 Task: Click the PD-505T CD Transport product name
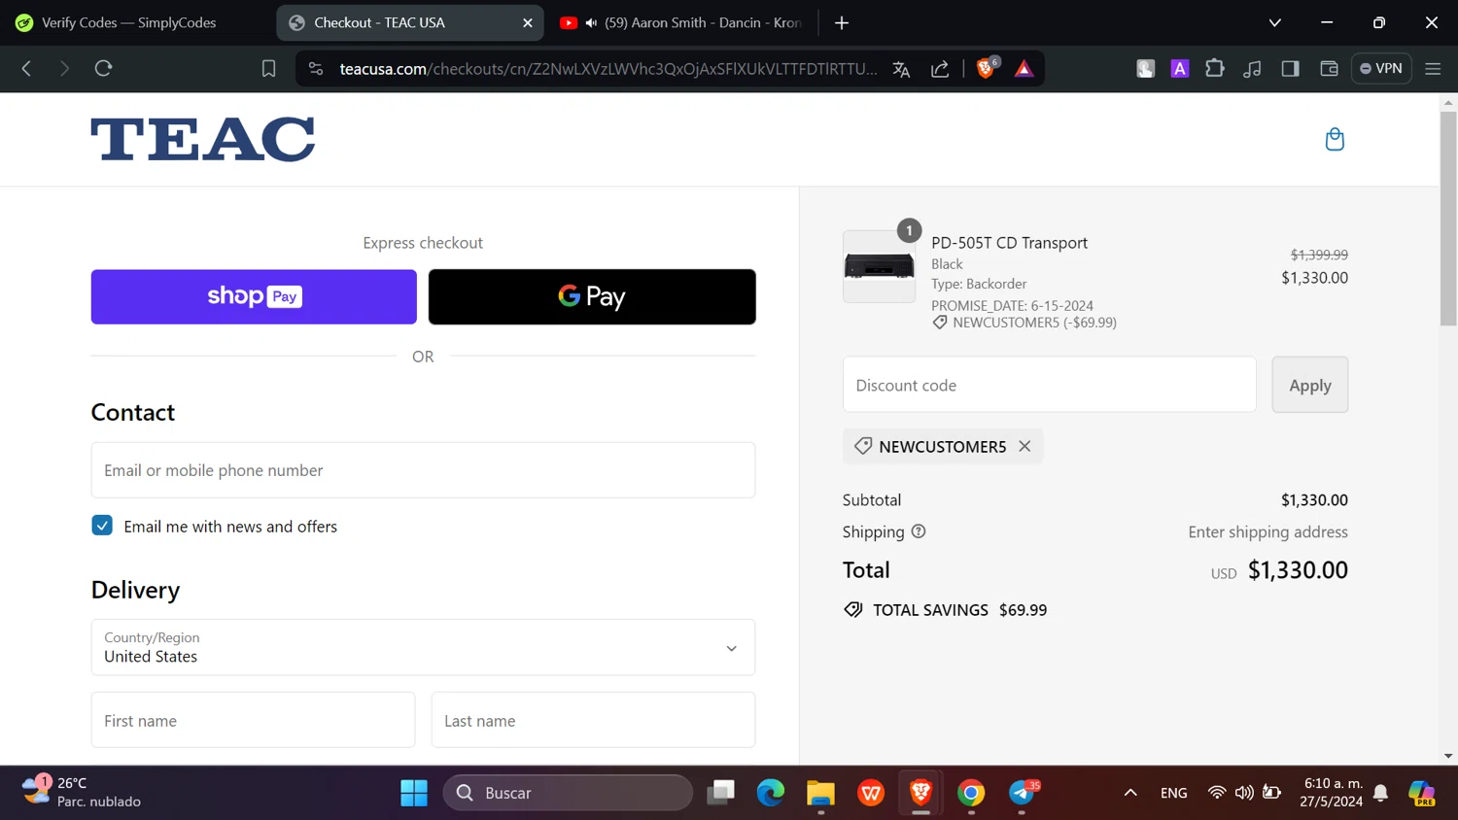(1009, 243)
